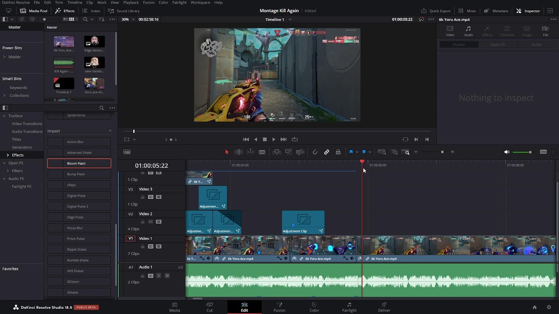Adjust the timeline zoom slider

point(442,152)
